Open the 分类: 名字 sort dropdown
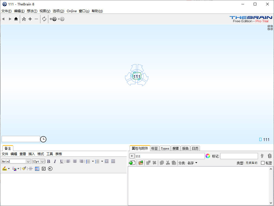 tap(188, 163)
